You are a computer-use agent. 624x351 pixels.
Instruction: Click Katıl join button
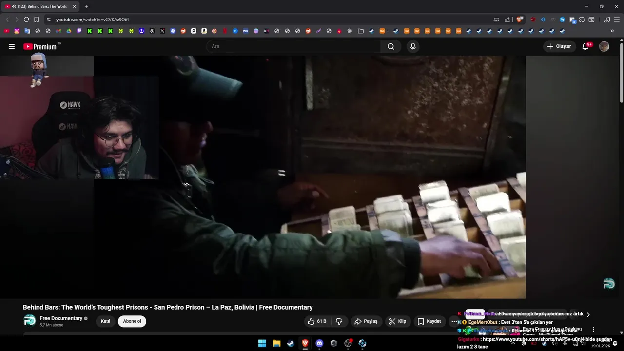tap(105, 321)
